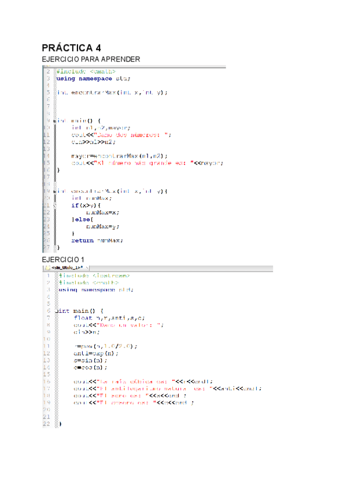Click the 's=sin(n);' line
This screenshot has width=347, height=491.
90,360
